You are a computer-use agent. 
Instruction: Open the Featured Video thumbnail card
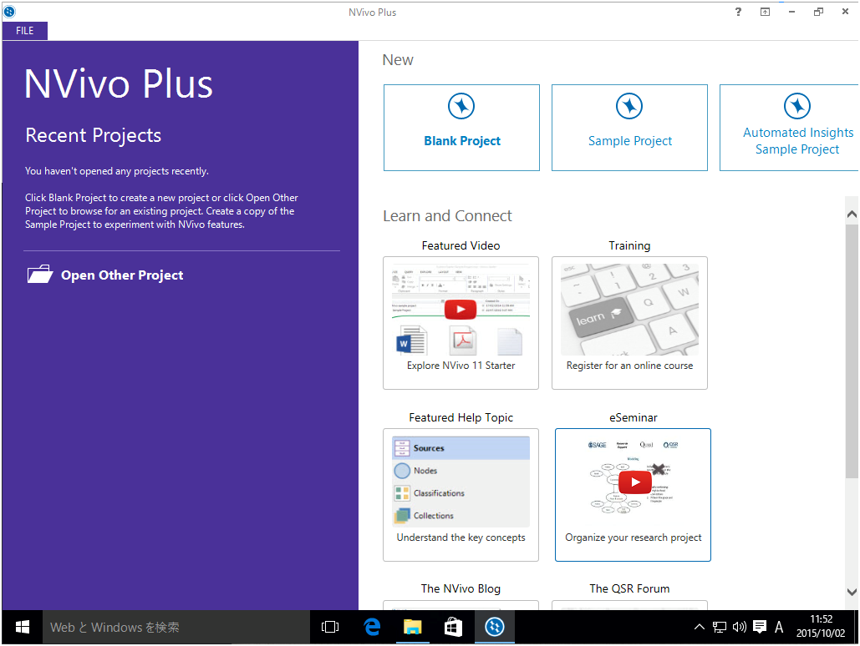461,323
